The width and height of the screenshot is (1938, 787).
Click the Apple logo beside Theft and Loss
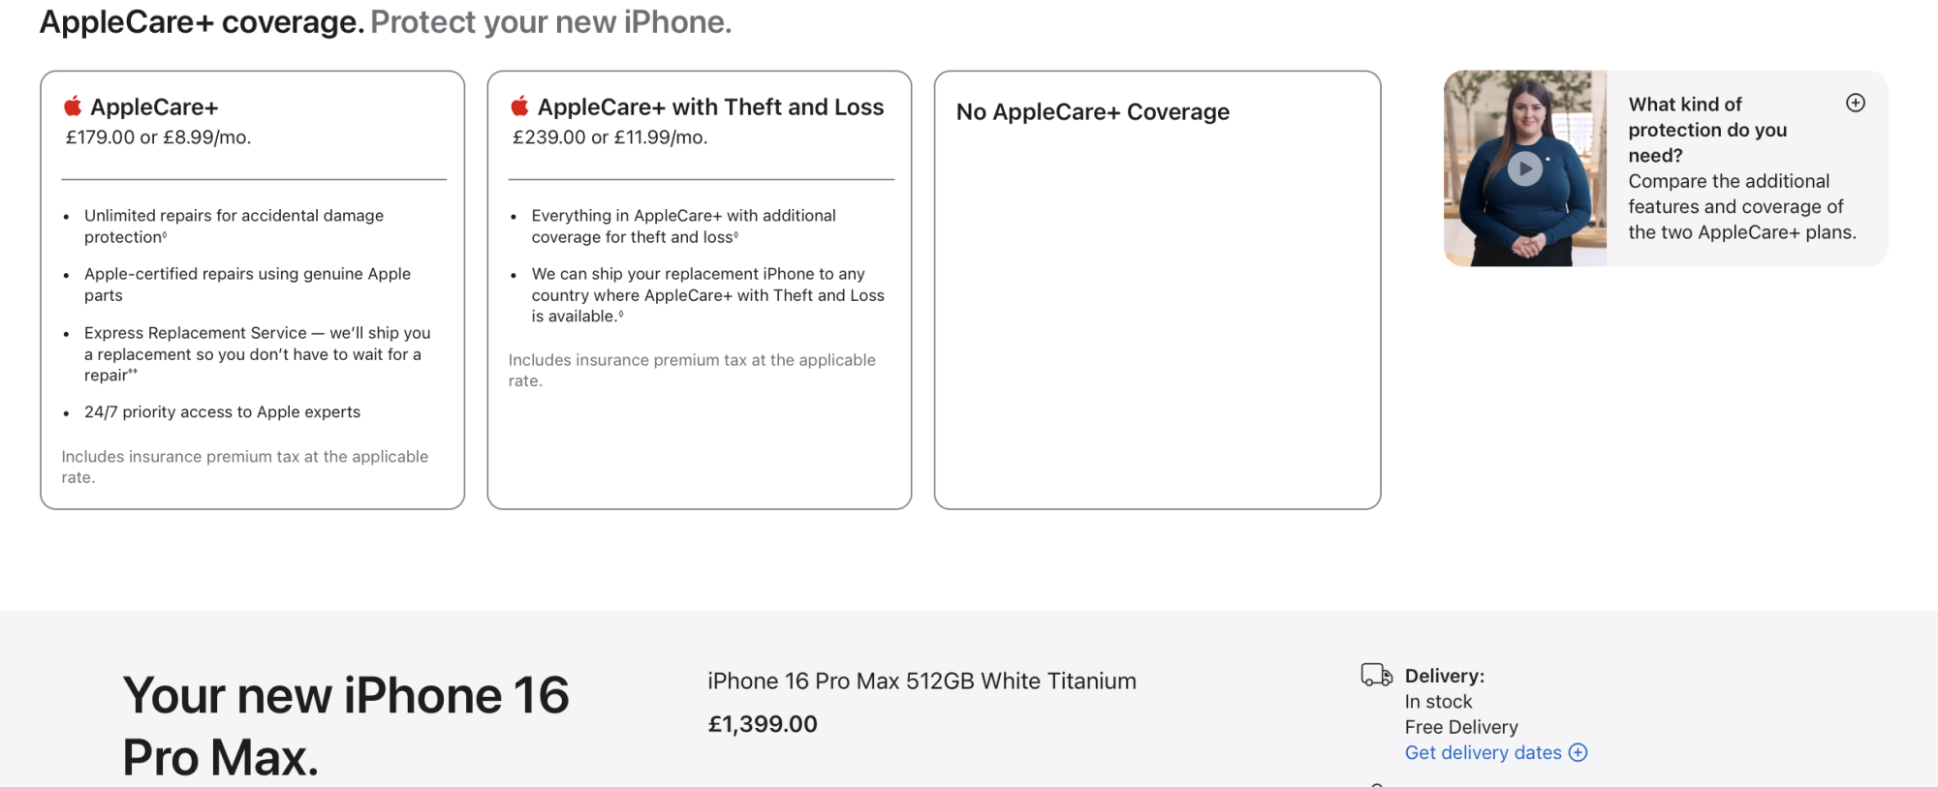[520, 106]
